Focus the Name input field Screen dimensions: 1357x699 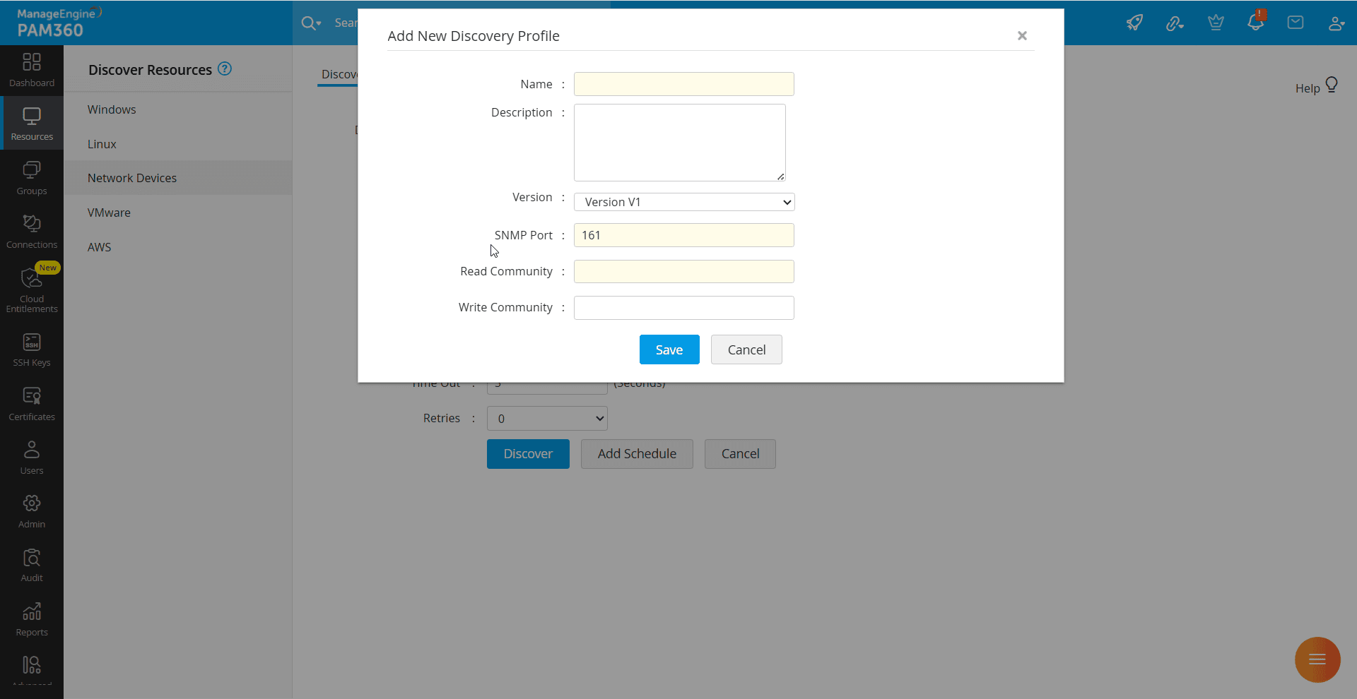(684, 84)
